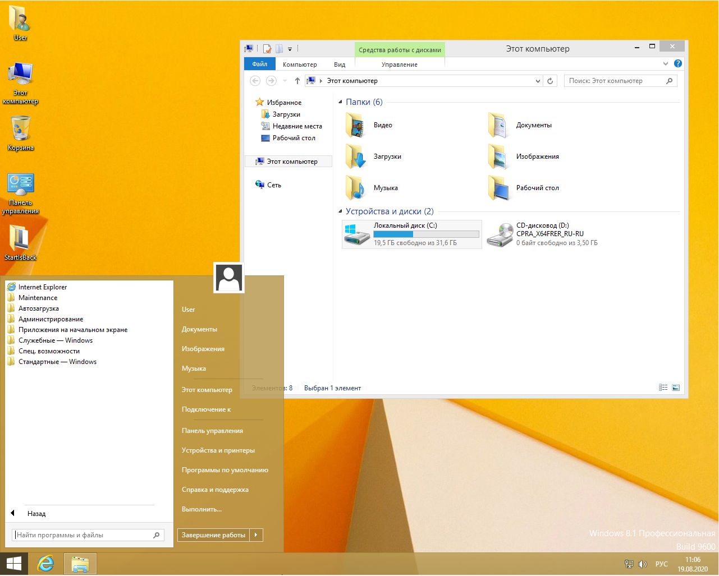Click the Локальный диск (C:) usage bar
719x576 pixels.
pos(426,234)
